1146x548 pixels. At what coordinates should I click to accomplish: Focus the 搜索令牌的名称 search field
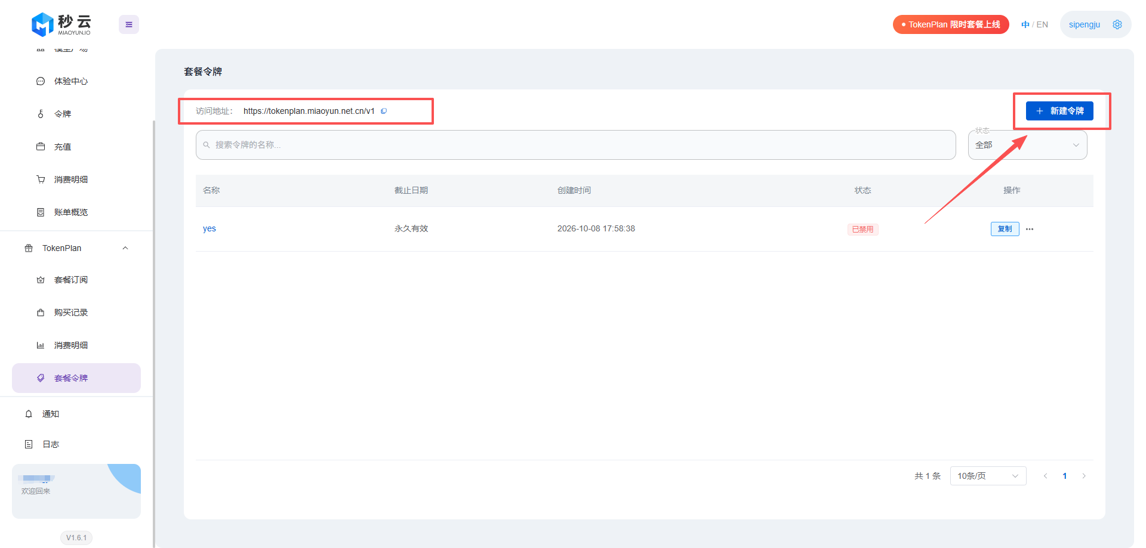[575, 145]
